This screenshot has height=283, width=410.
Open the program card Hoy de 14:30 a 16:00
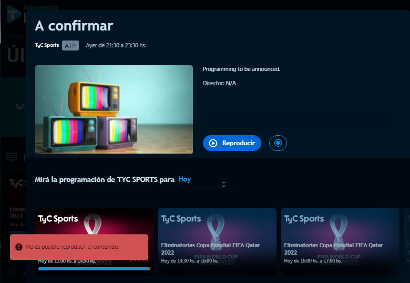217,241
